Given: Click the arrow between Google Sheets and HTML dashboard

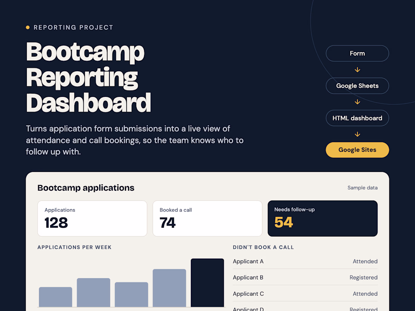Looking at the screenshot, I should tap(357, 102).
